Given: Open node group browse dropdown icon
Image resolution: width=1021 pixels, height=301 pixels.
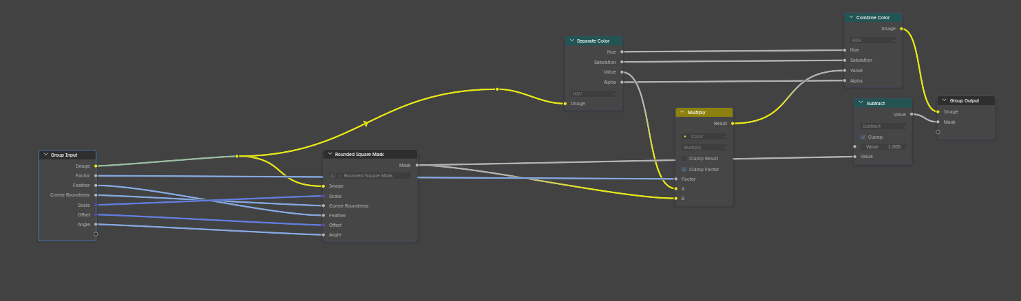Looking at the screenshot, I should (335, 176).
